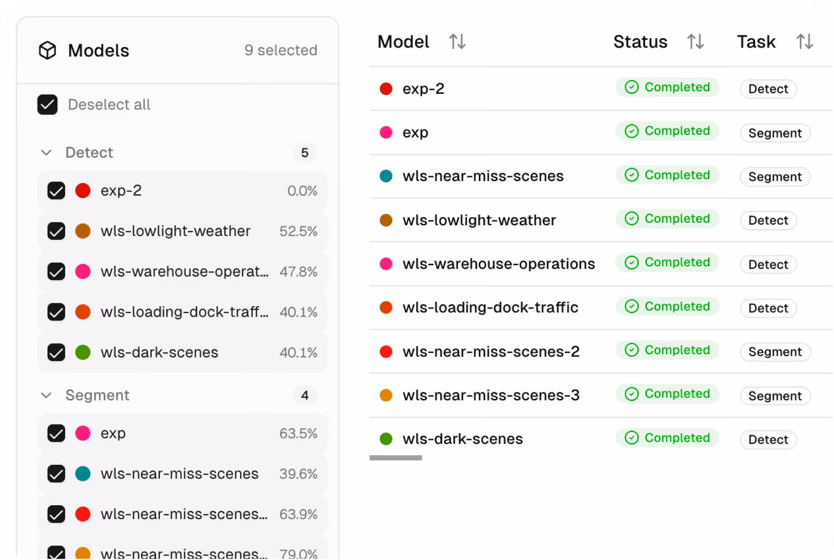
Task: Click the Detect group count badge 5
Action: 305,153
